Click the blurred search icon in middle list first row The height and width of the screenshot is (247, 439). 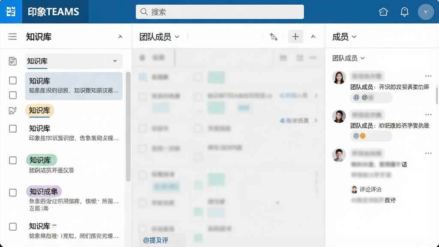click(143, 77)
